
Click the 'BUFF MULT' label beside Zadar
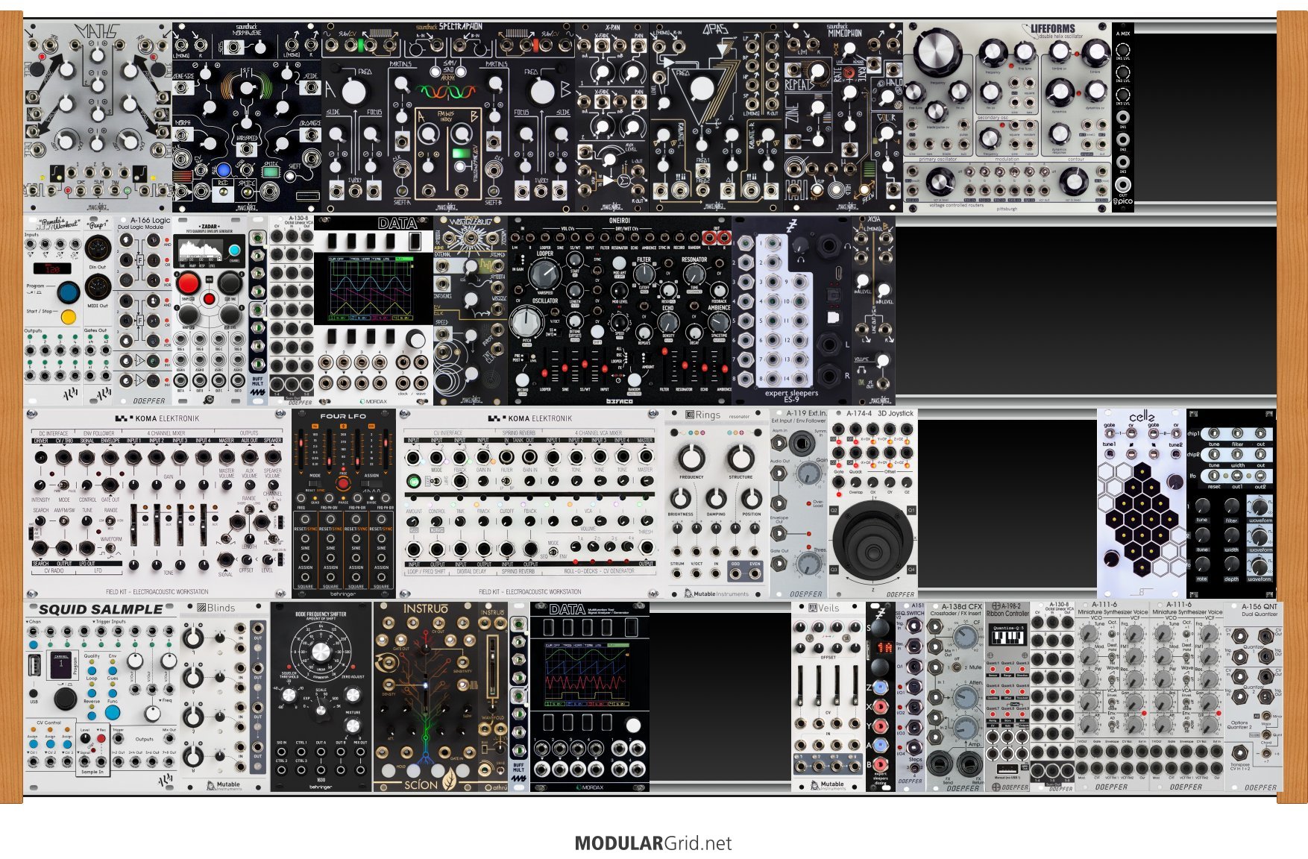257,381
